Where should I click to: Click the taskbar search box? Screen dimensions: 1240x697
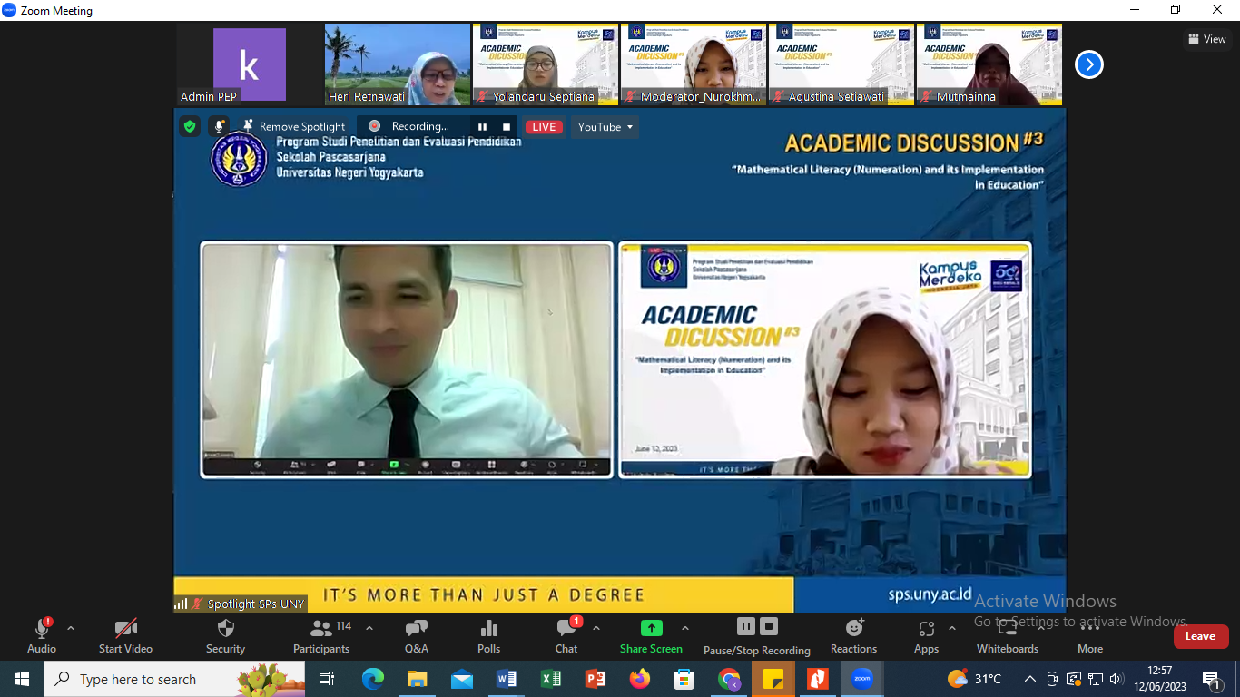(x=174, y=679)
